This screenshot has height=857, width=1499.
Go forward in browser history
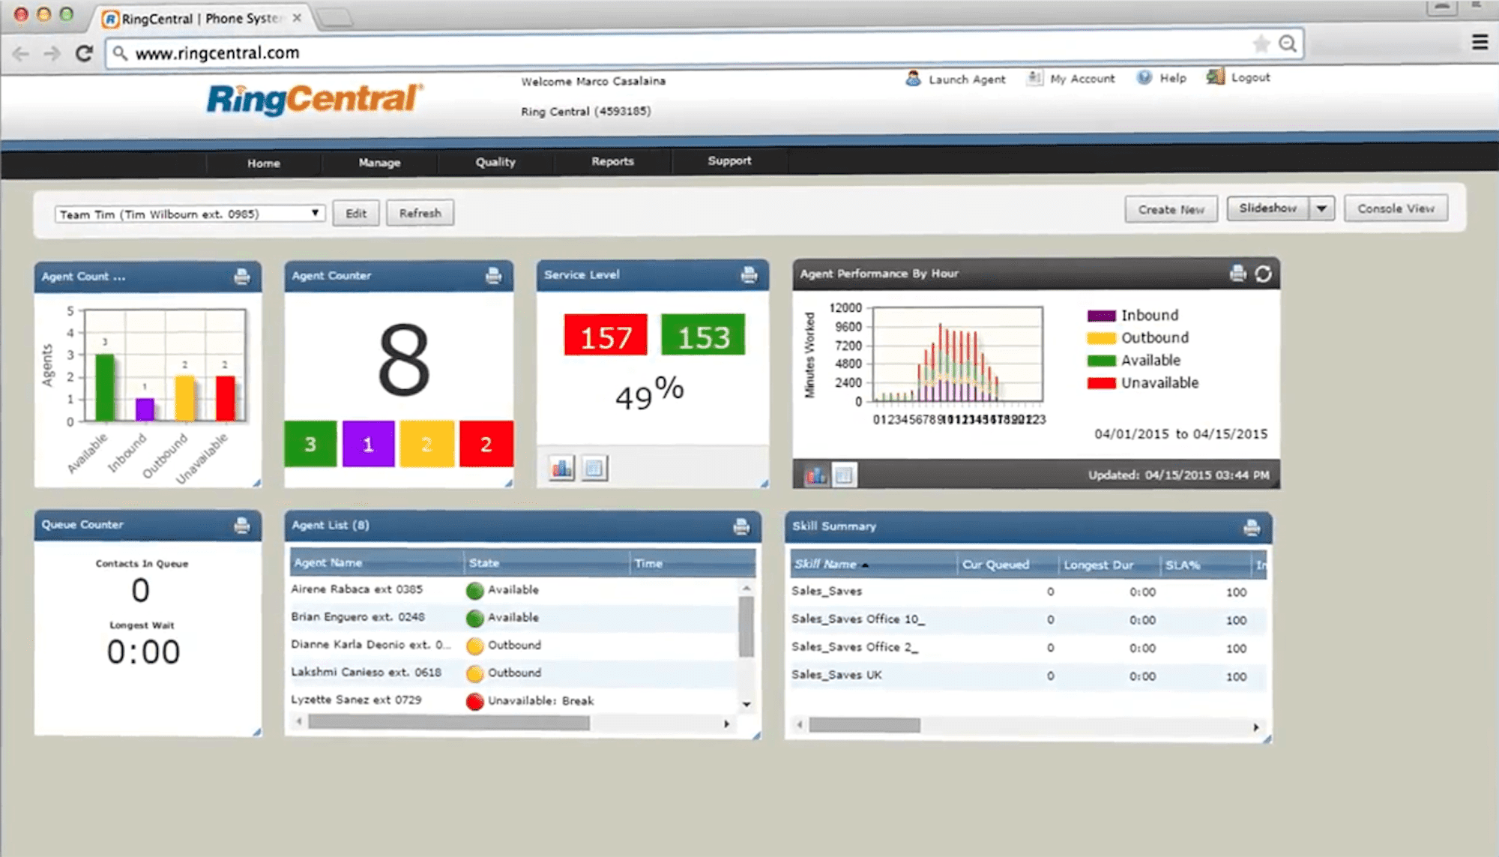(x=52, y=53)
